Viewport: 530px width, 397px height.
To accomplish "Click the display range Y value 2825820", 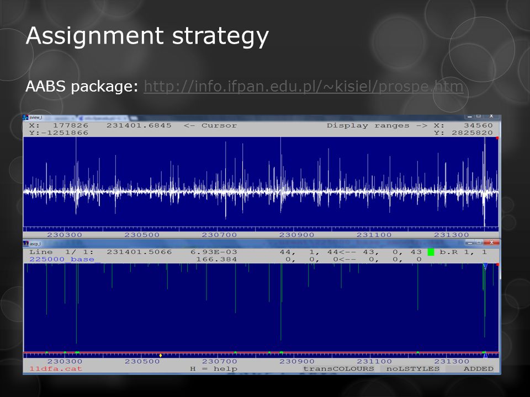I will (472, 133).
